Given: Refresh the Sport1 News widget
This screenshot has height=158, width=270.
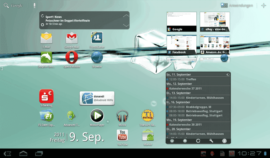Looking at the screenshot, I should coord(42,16).
